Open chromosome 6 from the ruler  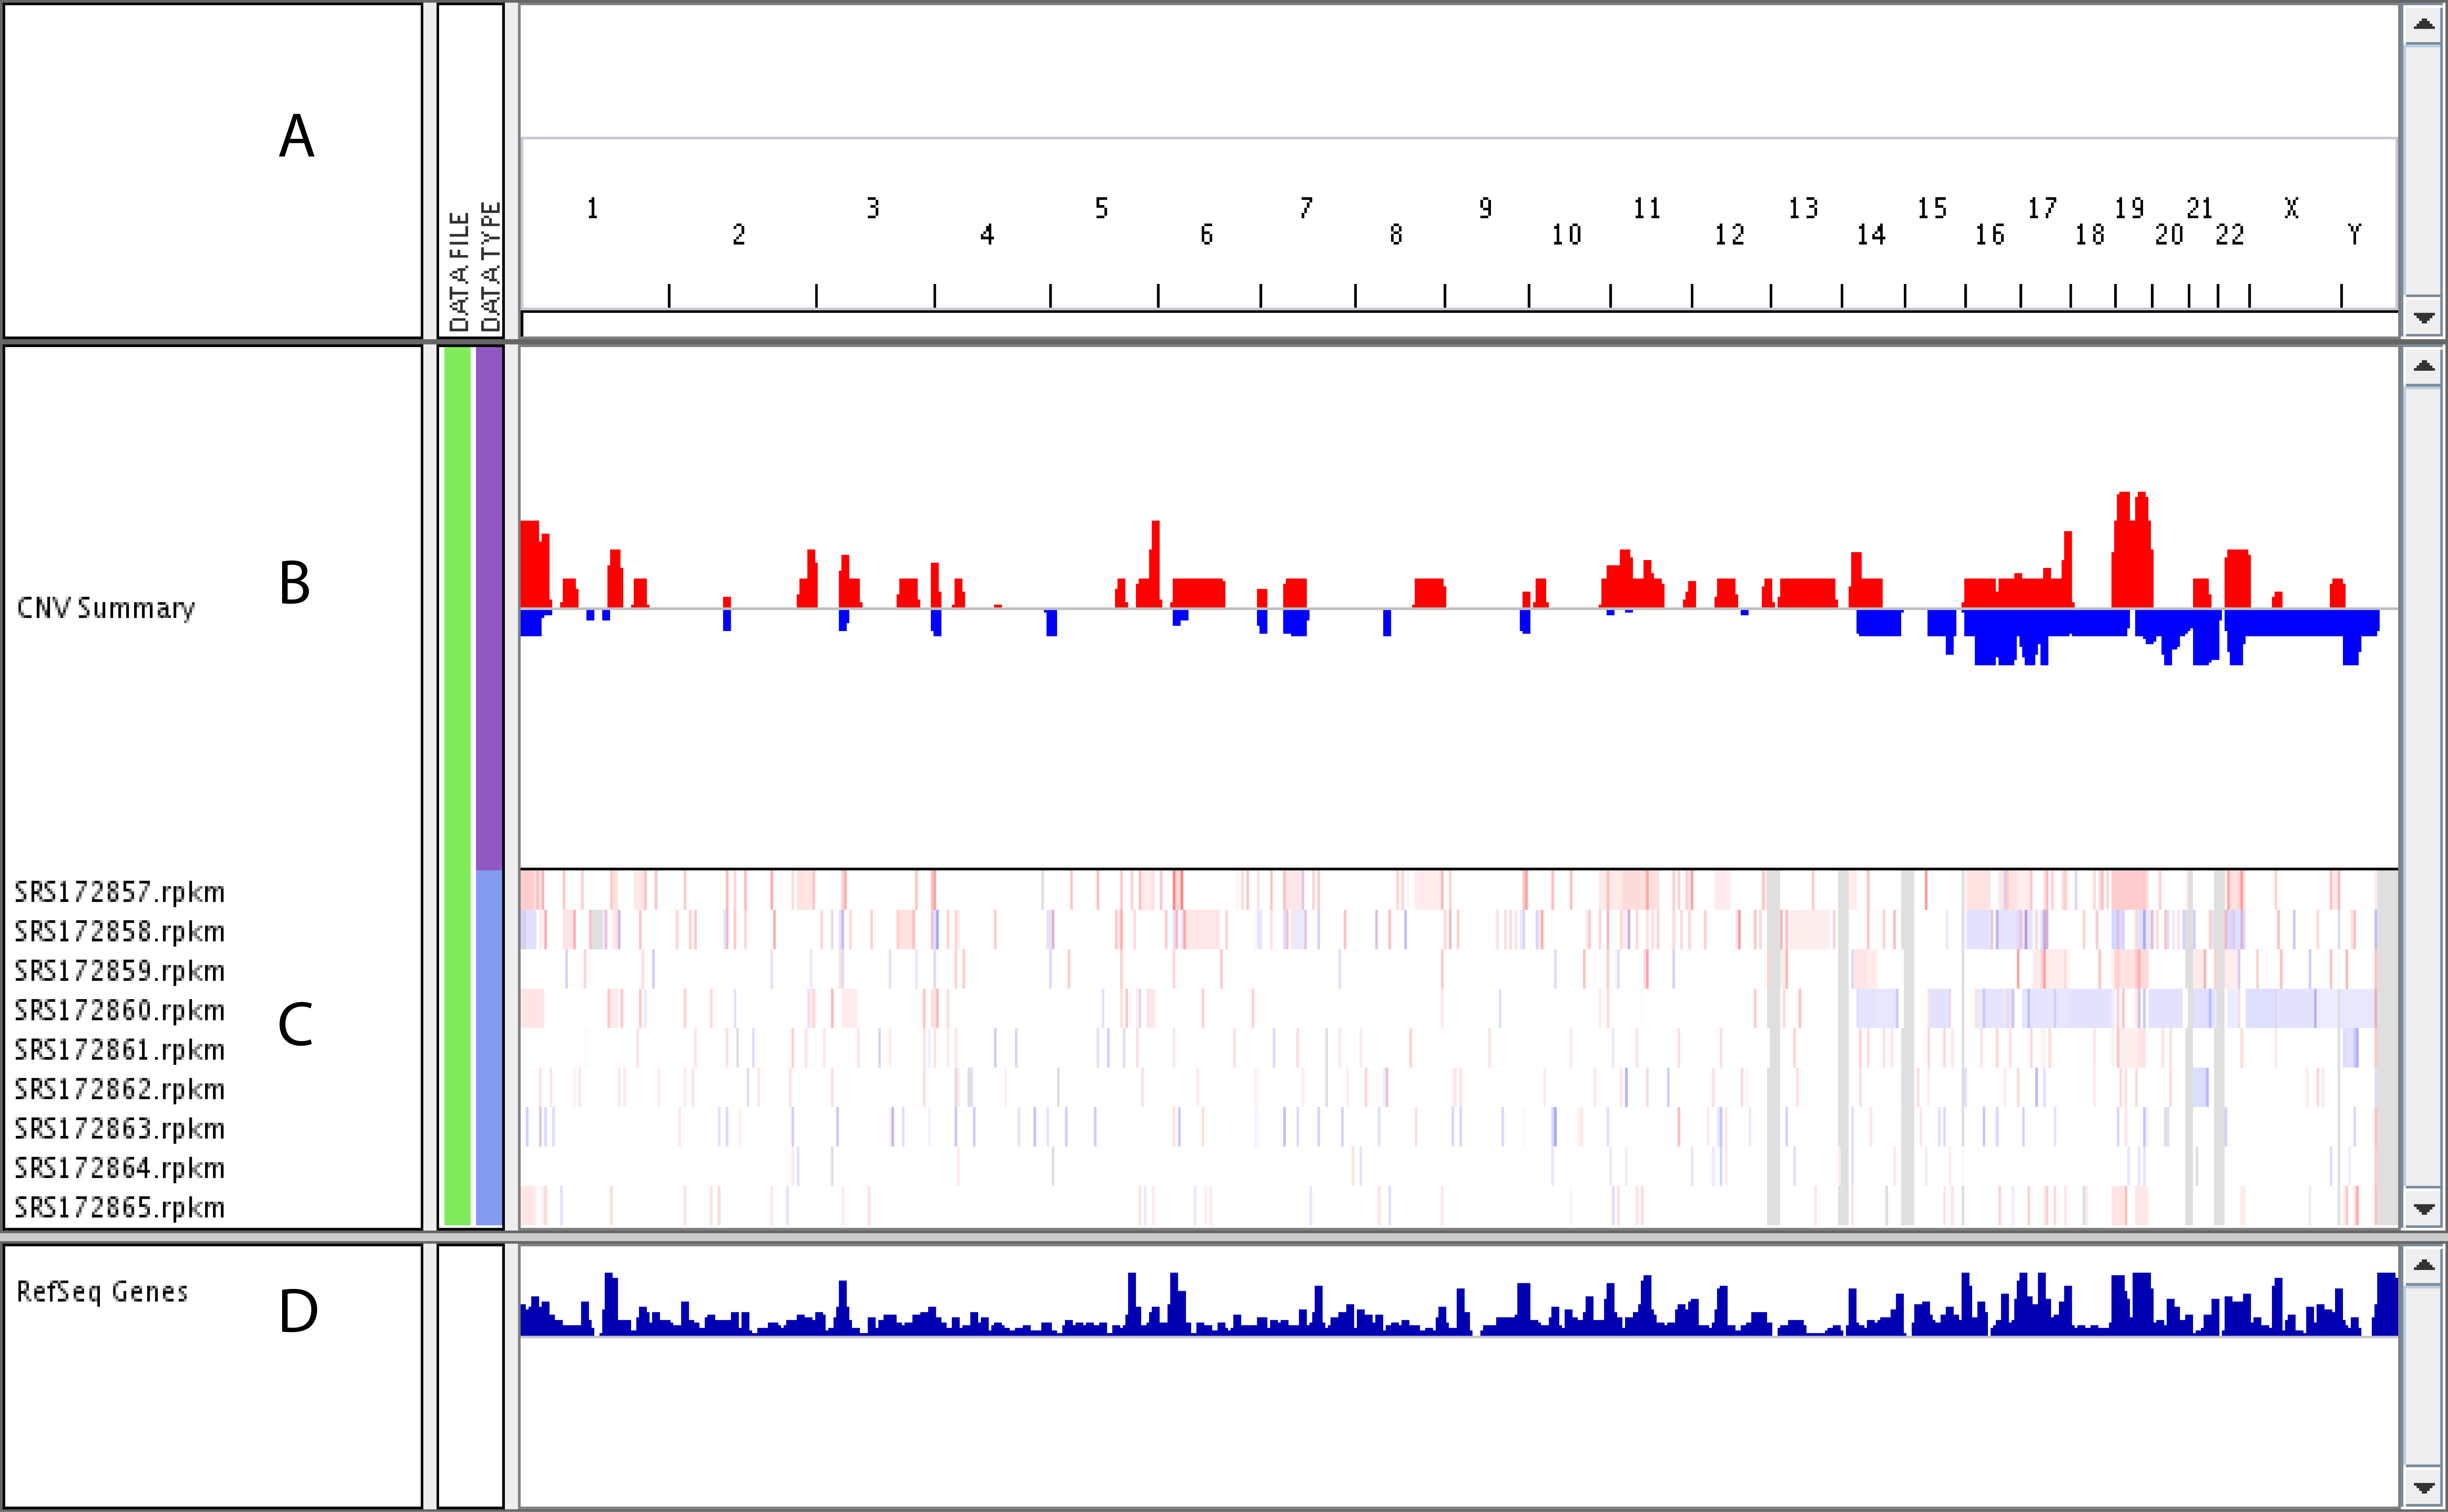(x=1207, y=235)
